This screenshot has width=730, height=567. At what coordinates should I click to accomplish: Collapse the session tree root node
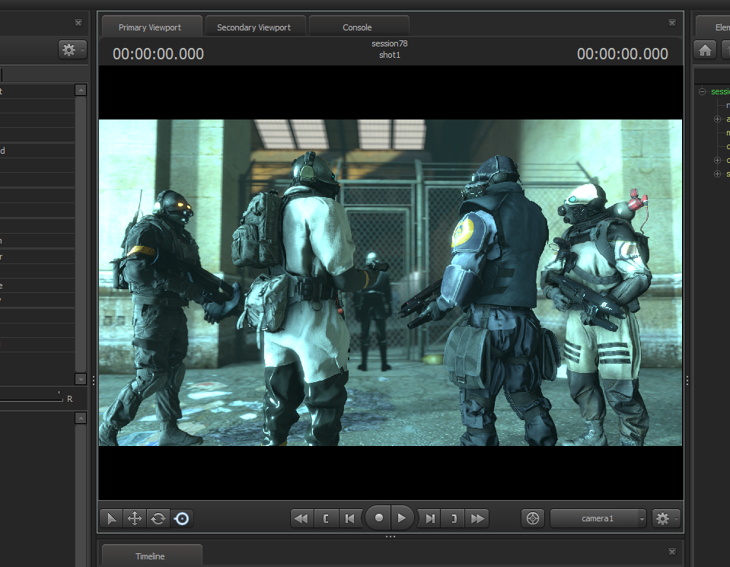(x=702, y=91)
